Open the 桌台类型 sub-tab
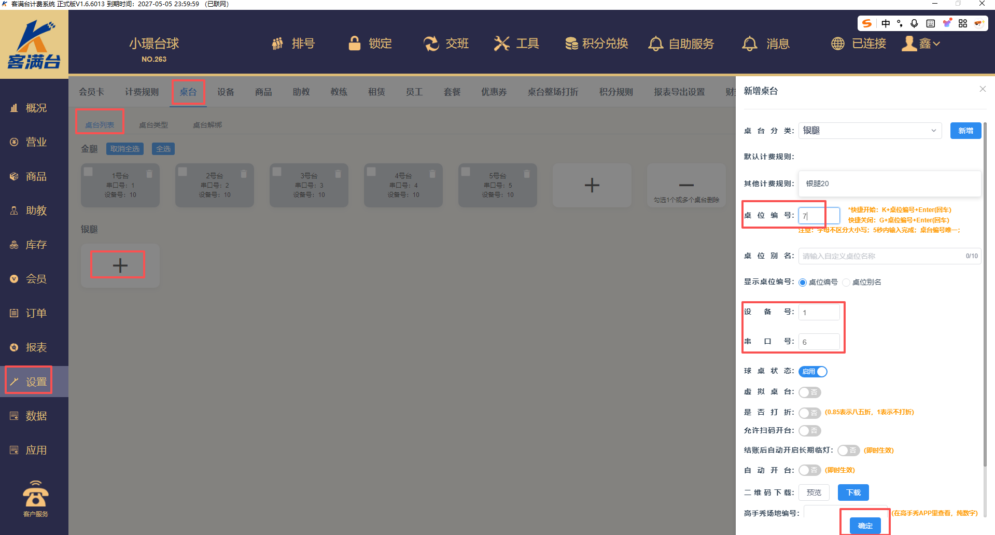 [x=153, y=125]
